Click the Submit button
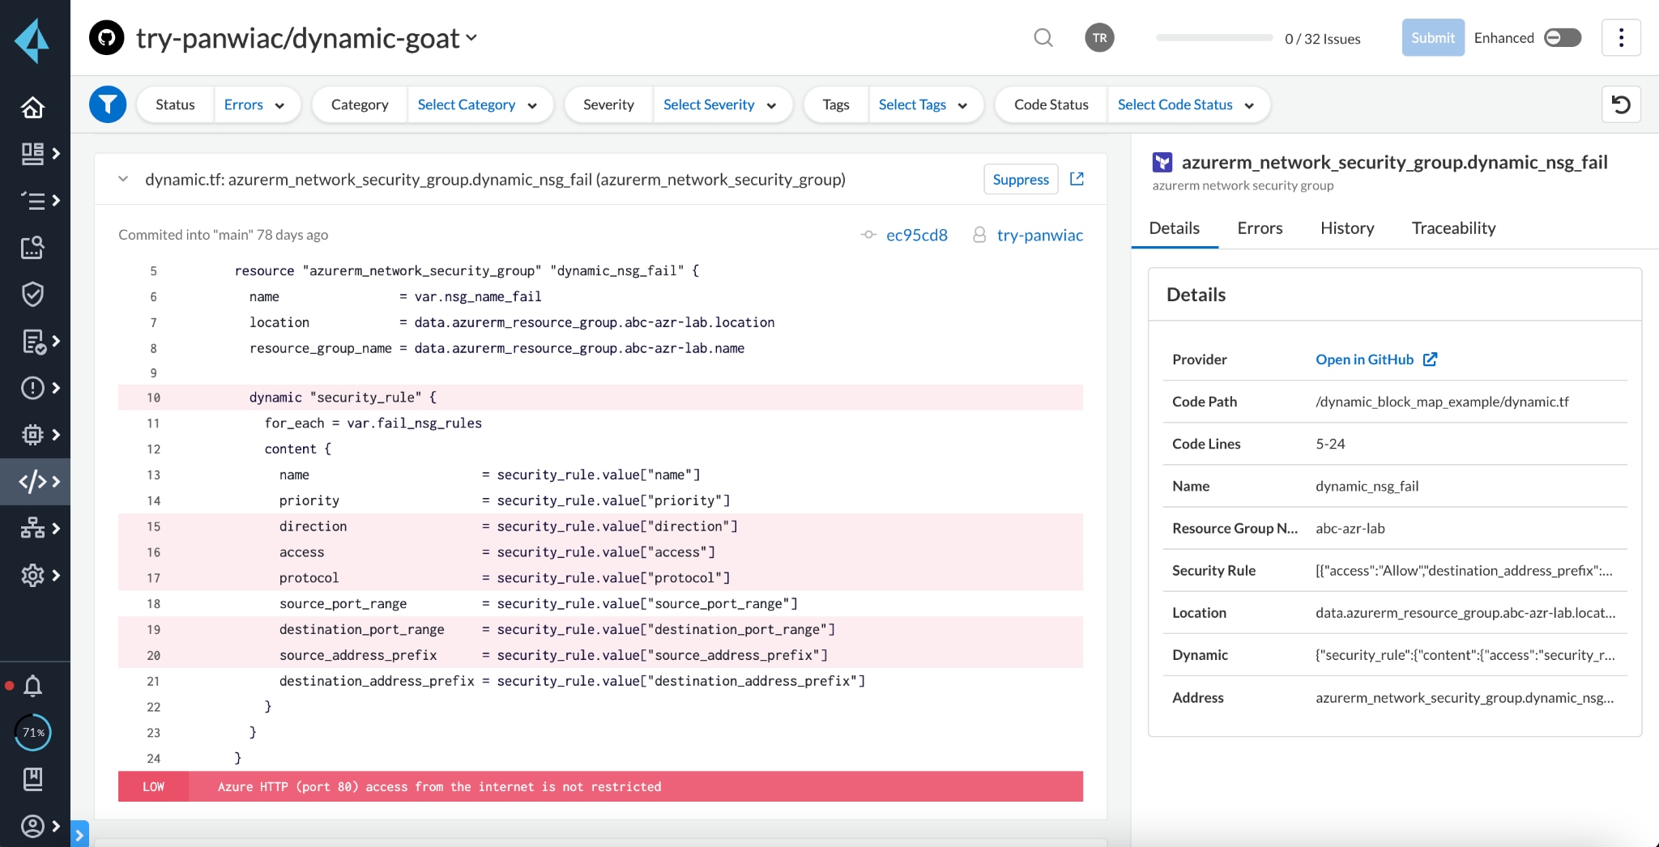Screen dimensions: 1659x847 point(1432,38)
